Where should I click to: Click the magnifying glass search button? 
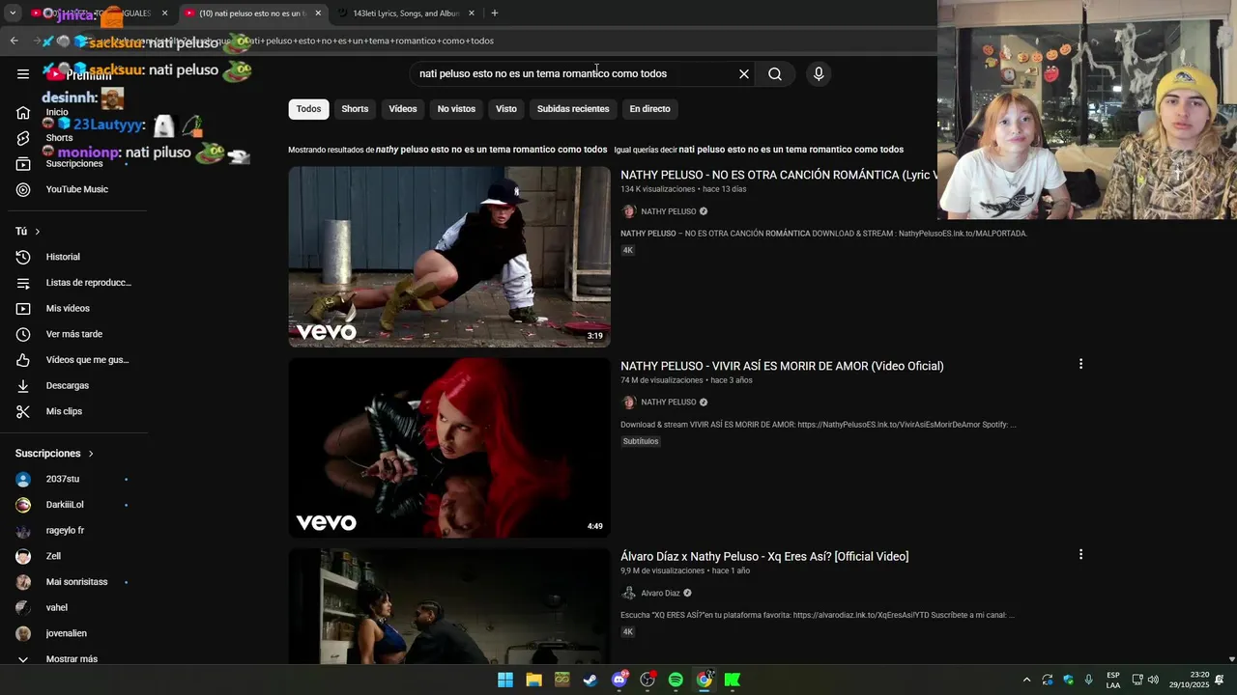coord(775,73)
